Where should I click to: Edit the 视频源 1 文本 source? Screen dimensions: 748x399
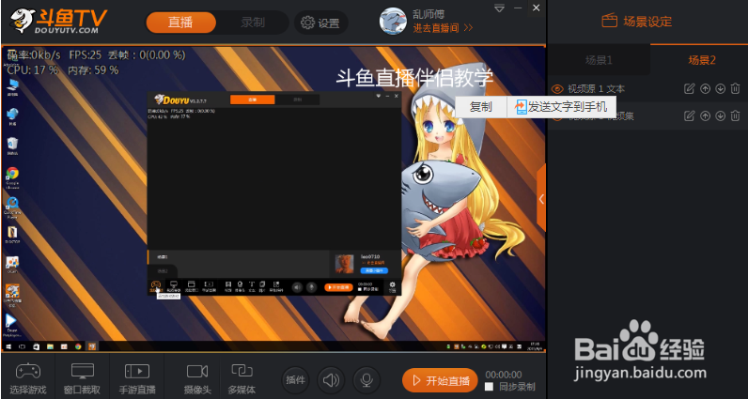pyautogui.click(x=690, y=88)
